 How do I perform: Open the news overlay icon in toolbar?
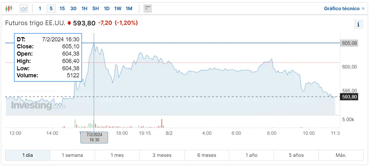coord(147,9)
